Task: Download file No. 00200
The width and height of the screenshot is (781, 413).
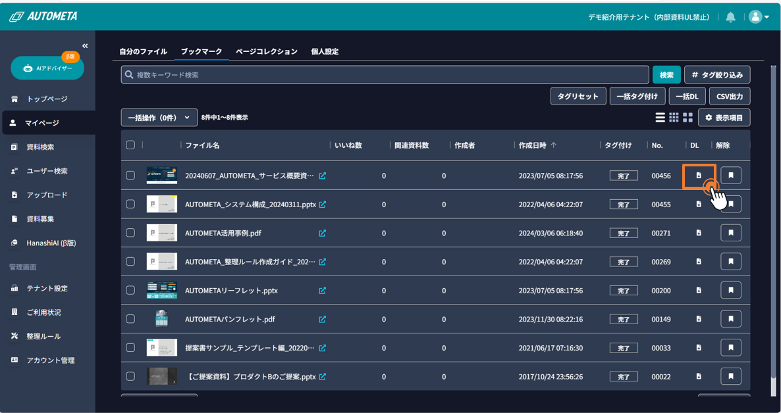Action: pos(699,290)
